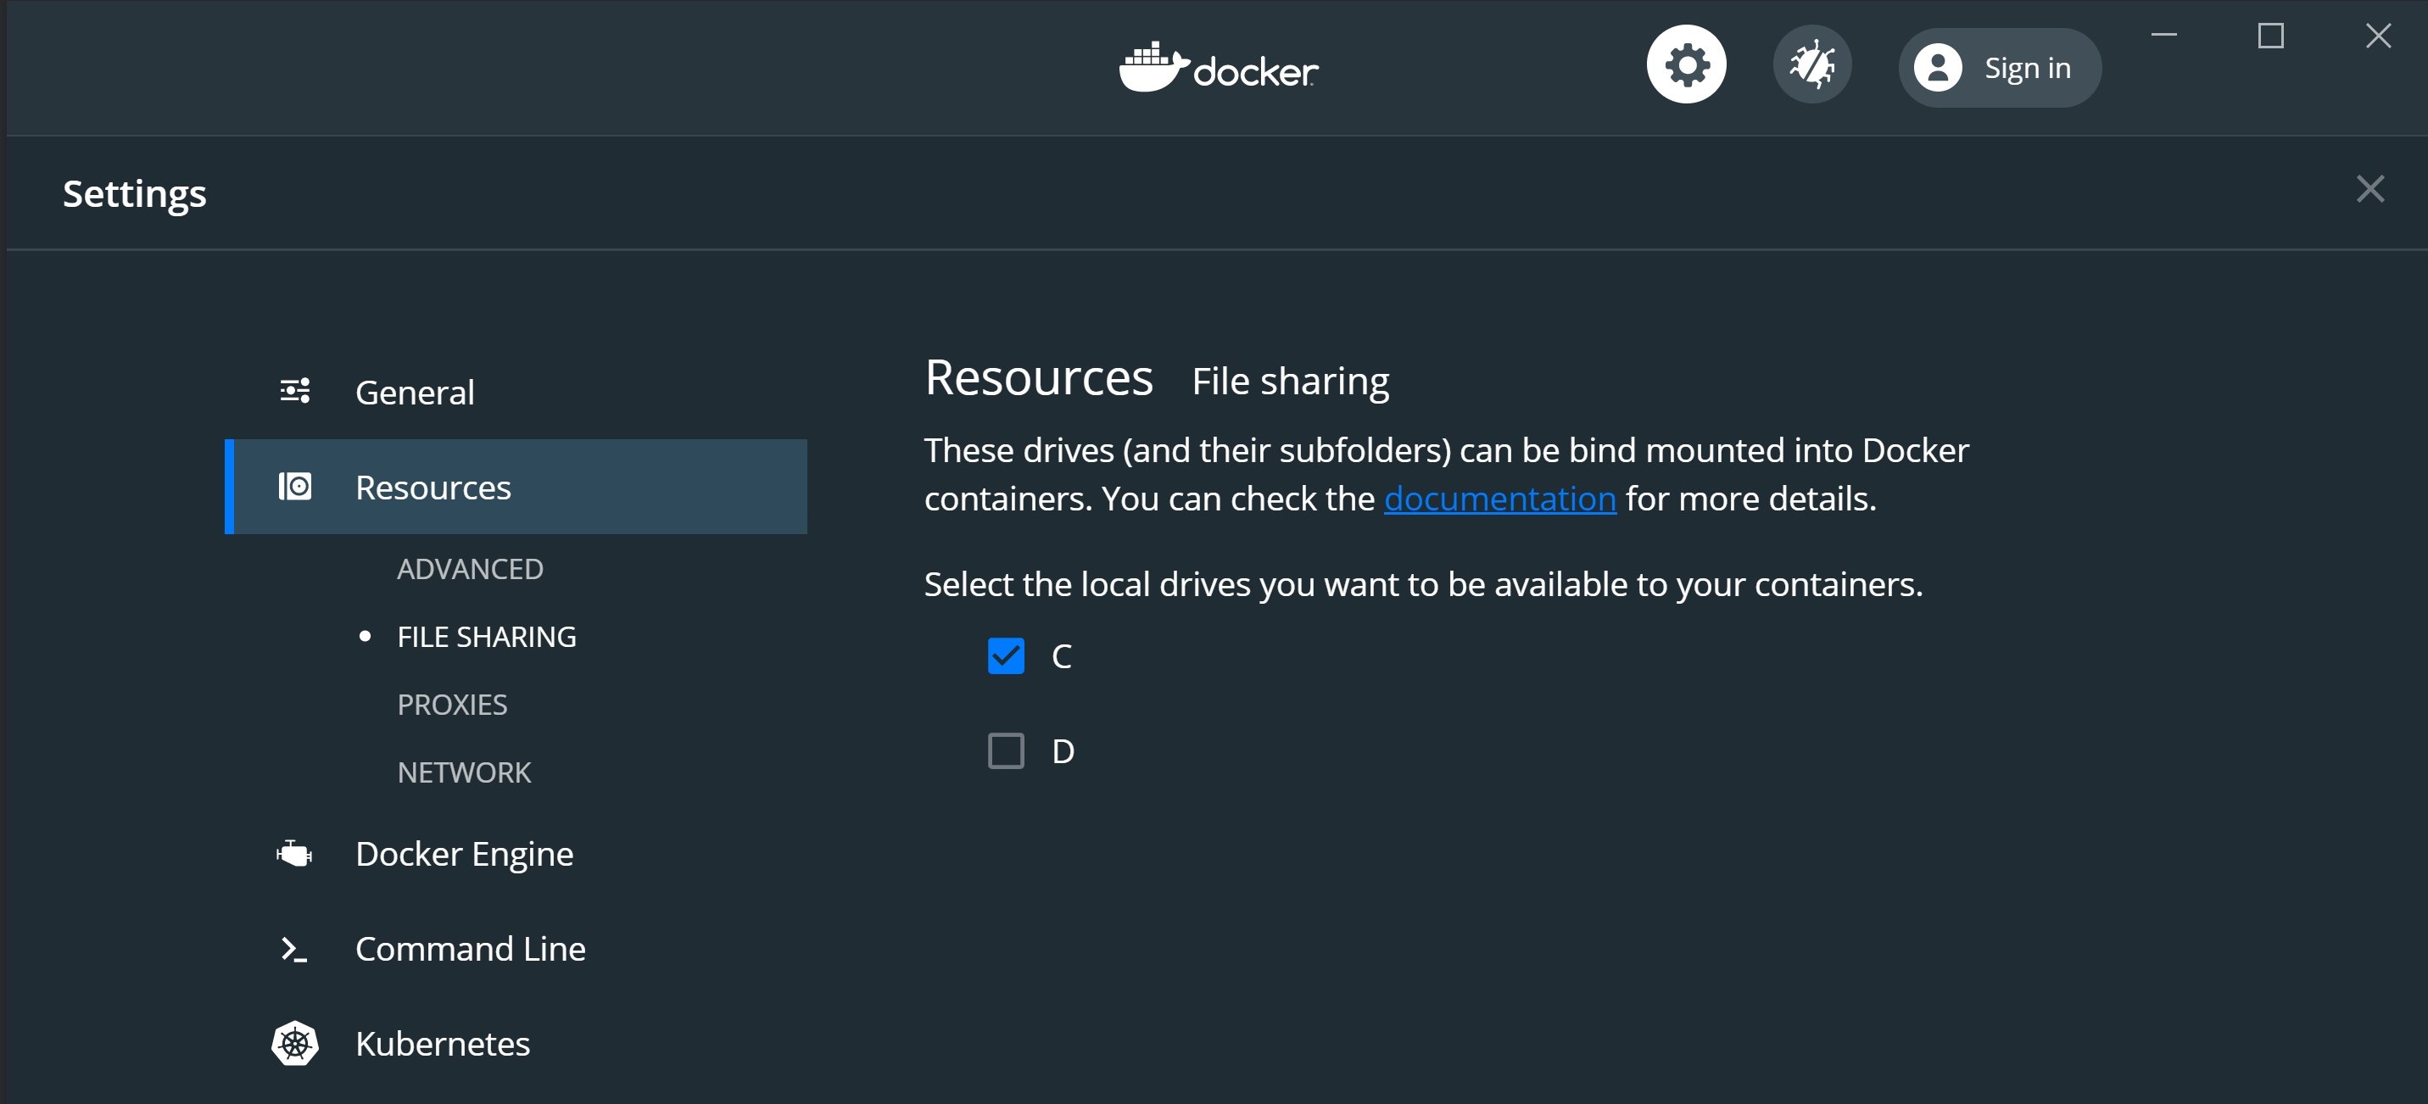Click the Kubernetes wheel icon
The height and width of the screenshot is (1104, 2428).
coord(295,1044)
